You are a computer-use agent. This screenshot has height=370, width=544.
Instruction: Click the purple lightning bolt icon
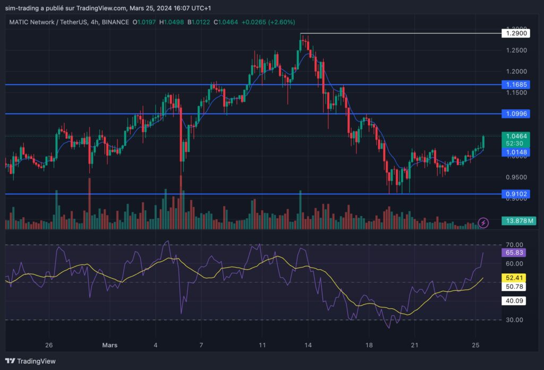click(x=483, y=222)
